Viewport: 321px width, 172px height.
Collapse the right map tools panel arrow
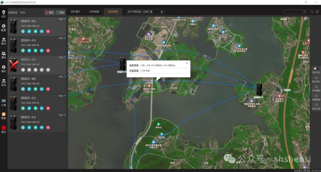point(311,89)
